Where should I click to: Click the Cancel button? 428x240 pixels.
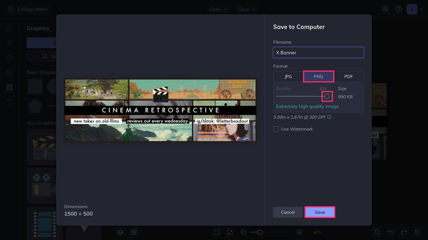click(288, 212)
